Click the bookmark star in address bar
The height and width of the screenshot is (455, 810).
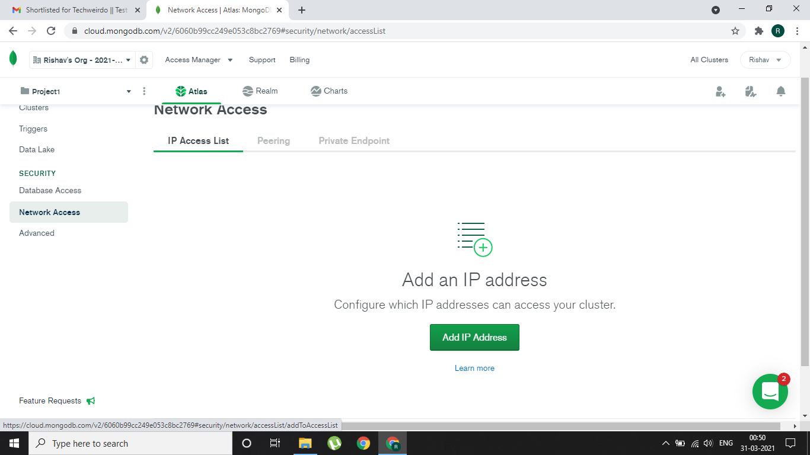[x=735, y=31]
